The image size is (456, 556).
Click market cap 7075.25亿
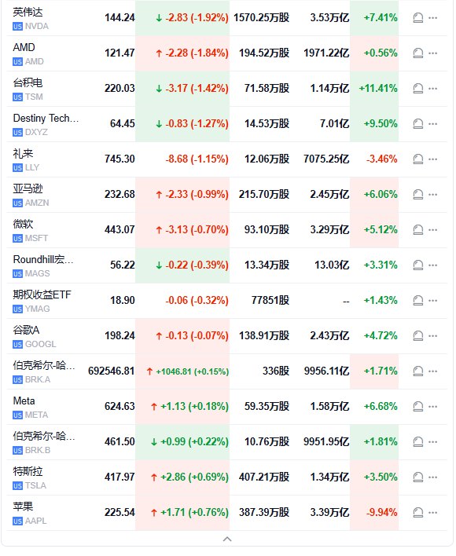coord(326,159)
